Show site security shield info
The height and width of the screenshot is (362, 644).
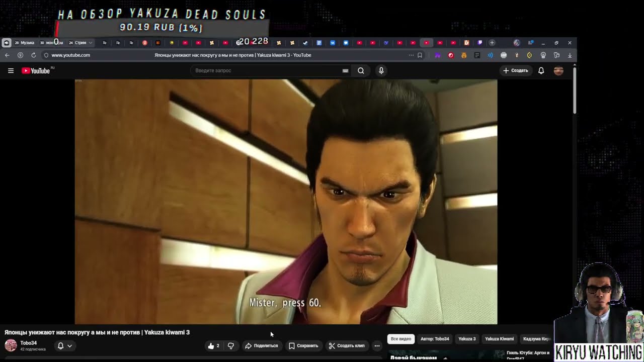(46, 55)
